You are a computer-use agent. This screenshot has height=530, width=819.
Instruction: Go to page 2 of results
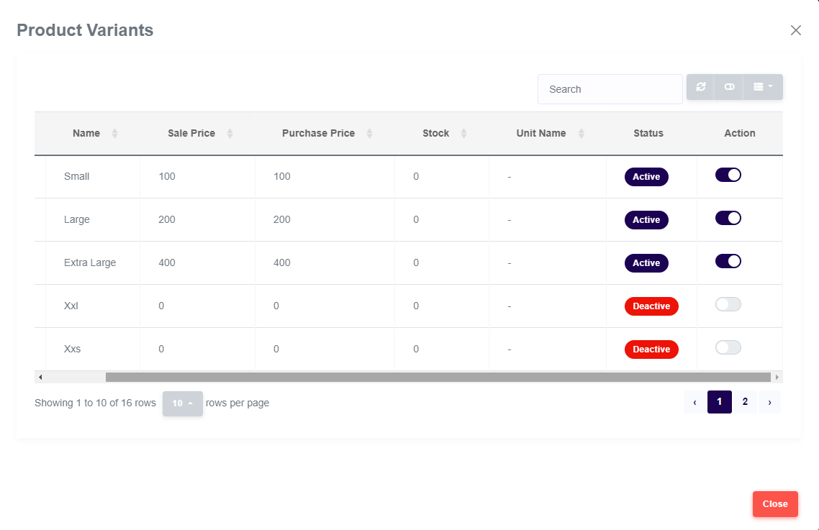(x=745, y=402)
